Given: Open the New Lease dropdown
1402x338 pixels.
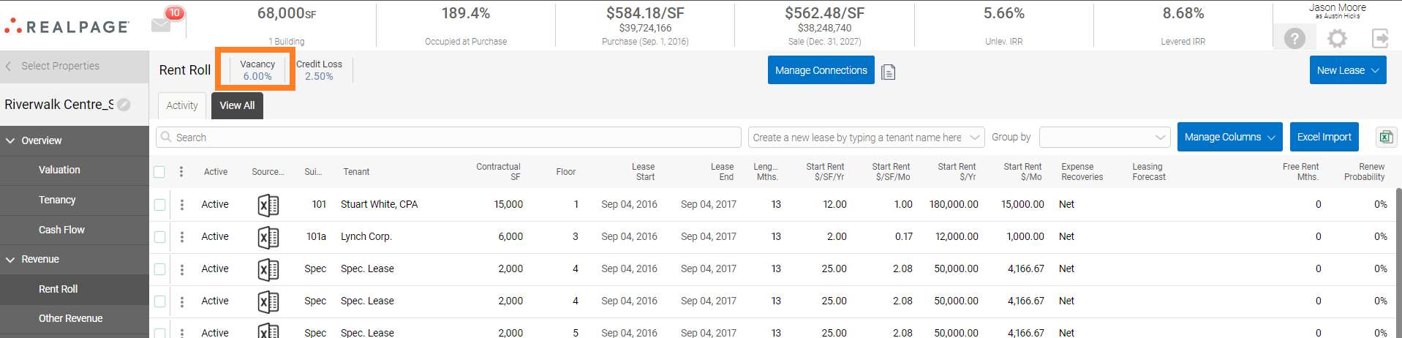Looking at the screenshot, I should [1347, 70].
